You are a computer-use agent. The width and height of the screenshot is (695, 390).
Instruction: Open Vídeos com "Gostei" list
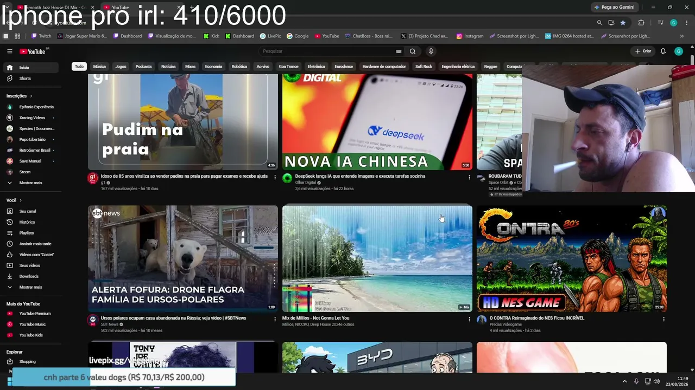coord(30,255)
